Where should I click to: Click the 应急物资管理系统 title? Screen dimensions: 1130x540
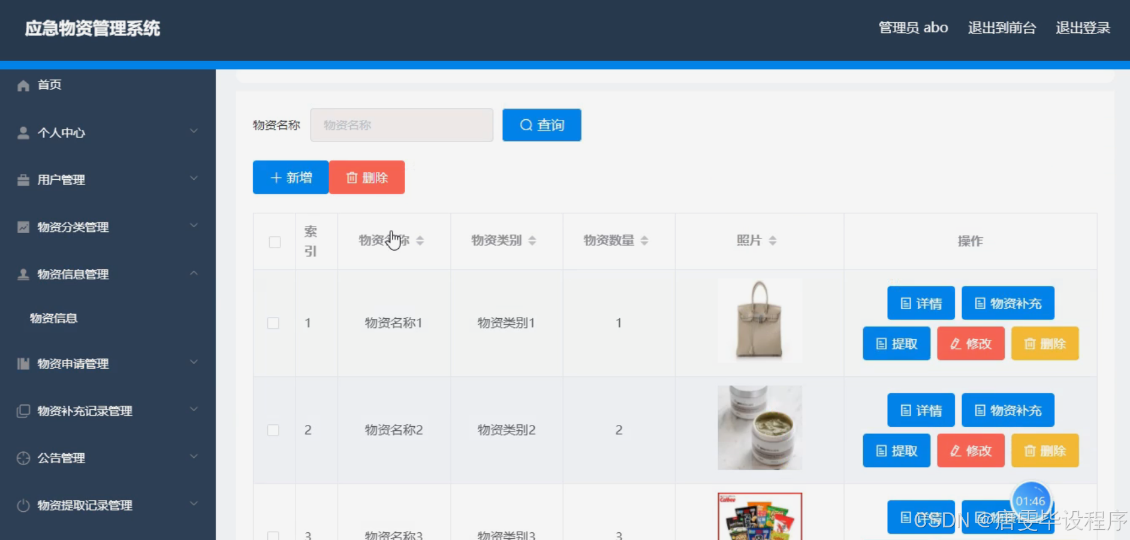[92, 28]
